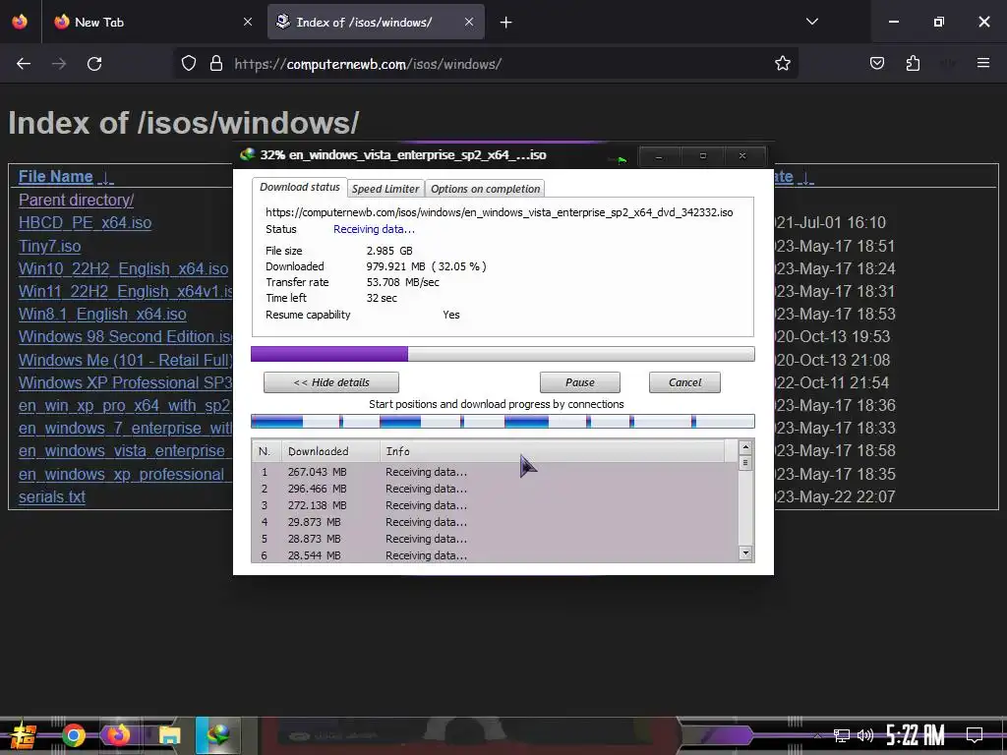Select connection row 5 with 28.873 MB
1007x755 pixels.
496,539
